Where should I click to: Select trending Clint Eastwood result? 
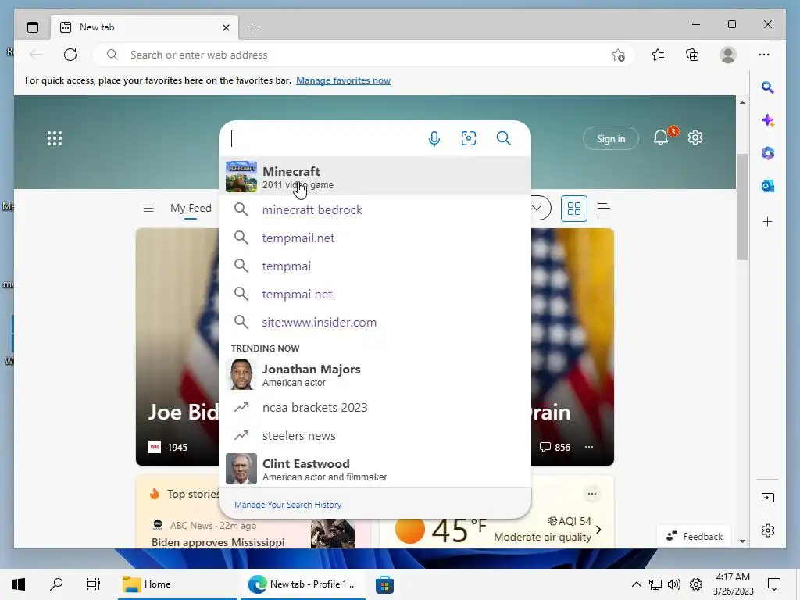[375, 469]
